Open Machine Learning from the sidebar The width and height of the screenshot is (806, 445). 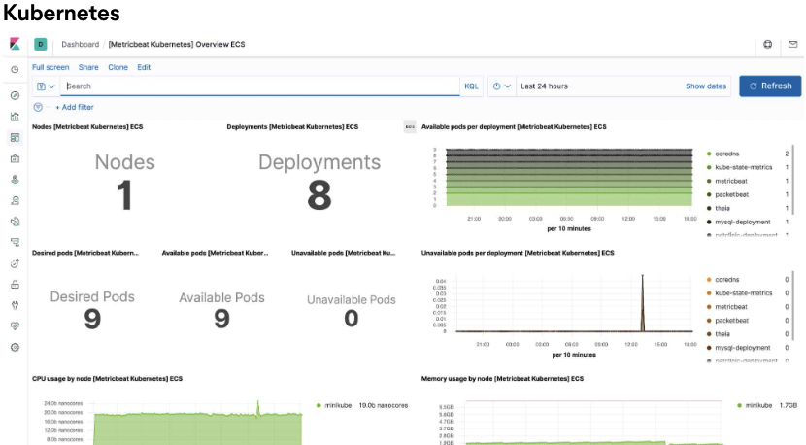[x=15, y=200]
